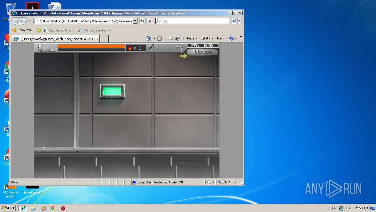Image resolution: width=376 pixels, height=212 pixels.
Task: Open the Help question mark menu
Action: (x=233, y=38)
